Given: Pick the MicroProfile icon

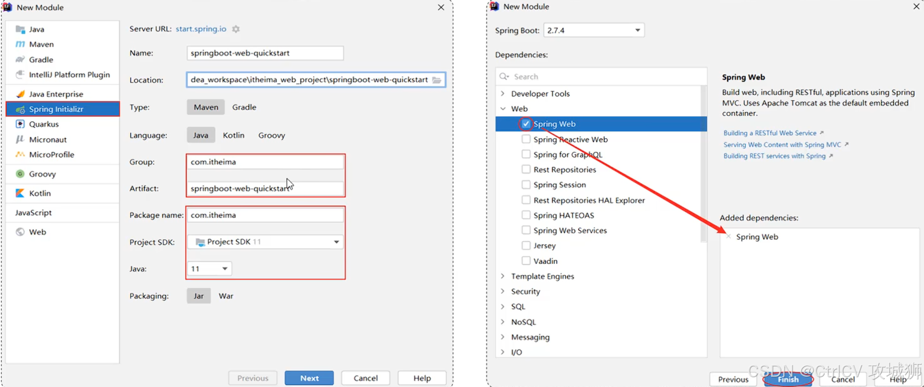Looking at the screenshot, I should pos(20,155).
